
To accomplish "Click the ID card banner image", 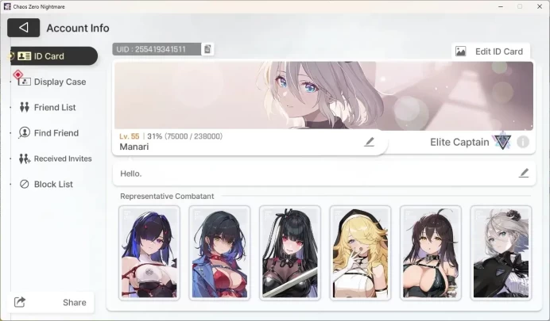I will tap(323, 96).
